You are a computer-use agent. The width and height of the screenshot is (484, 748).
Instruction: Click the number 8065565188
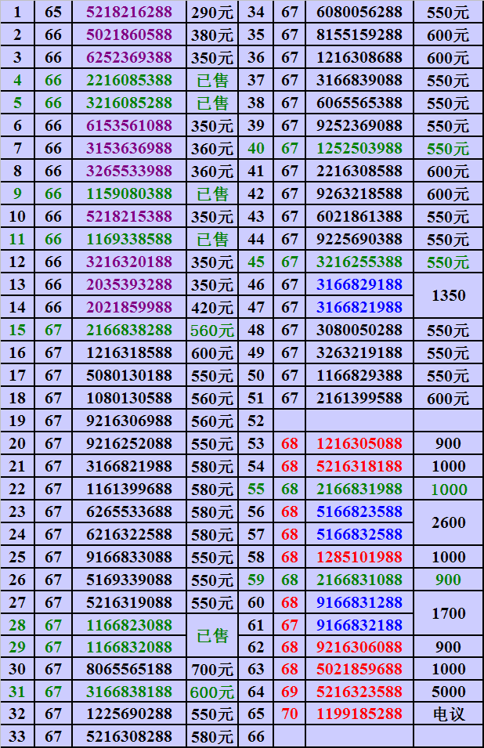(x=128, y=669)
